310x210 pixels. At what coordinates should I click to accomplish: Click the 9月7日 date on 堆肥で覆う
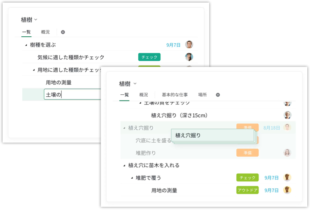coord(272,178)
